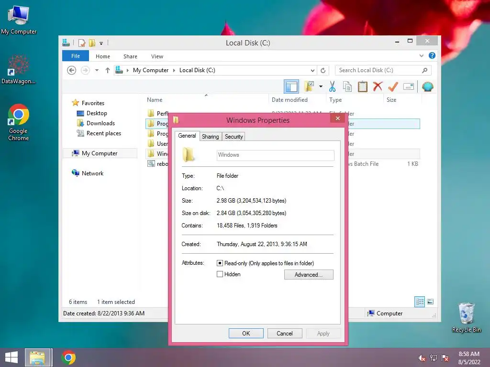
Task: Open the File ribbon tab
Action: click(x=76, y=56)
